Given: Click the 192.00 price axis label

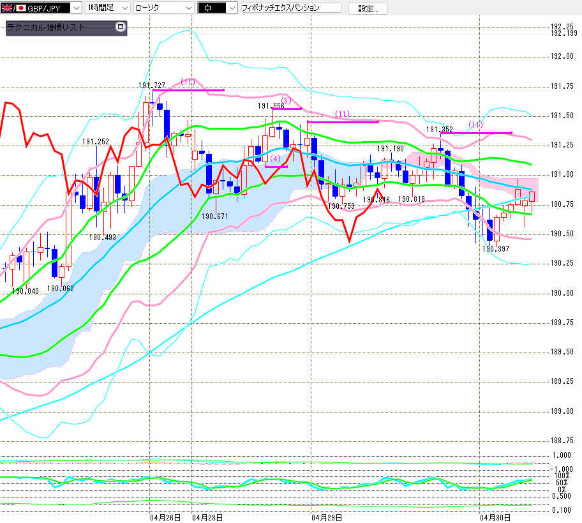Looking at the screenshot, I should [562, 56].
